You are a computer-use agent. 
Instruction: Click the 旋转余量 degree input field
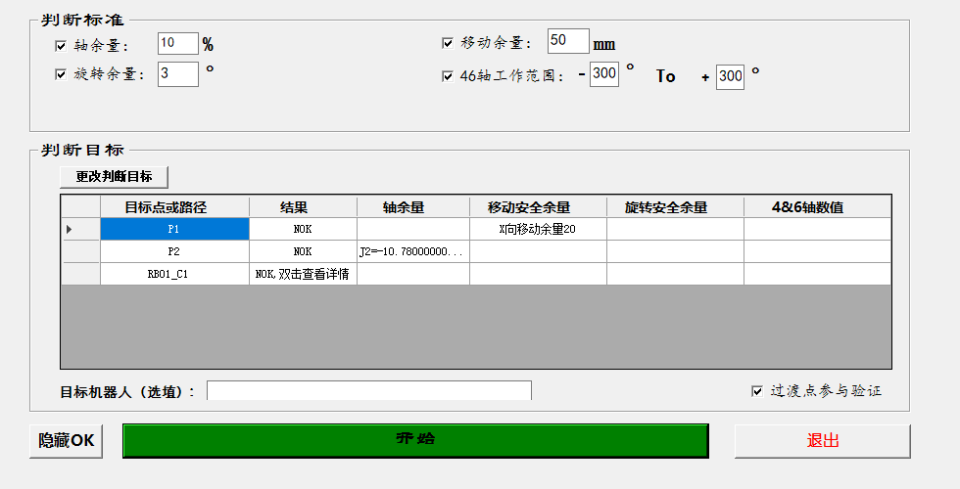point(177,74)
